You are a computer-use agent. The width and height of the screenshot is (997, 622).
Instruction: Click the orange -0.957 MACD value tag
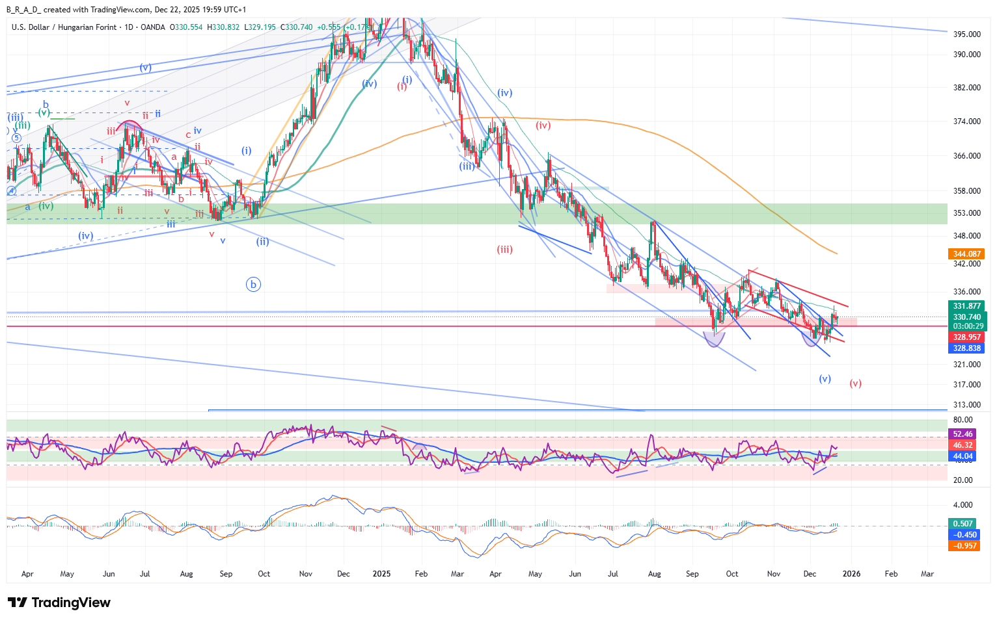click(964, 546)
